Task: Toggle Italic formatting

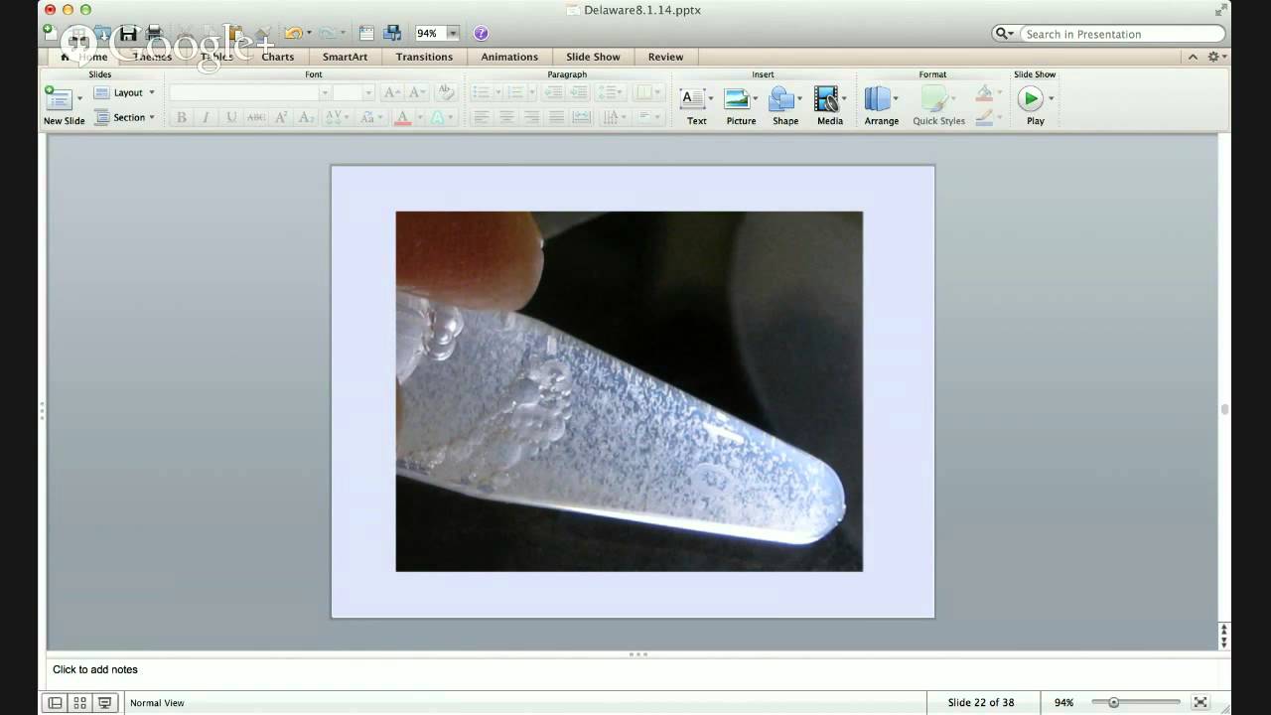Action: [x=206, y=117]
